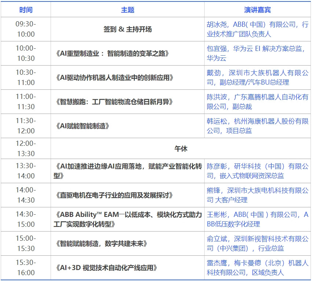Click speaker 俞立斌 新视智科 cell
Screen dimensions: 312x281
[x=257, y=243]
